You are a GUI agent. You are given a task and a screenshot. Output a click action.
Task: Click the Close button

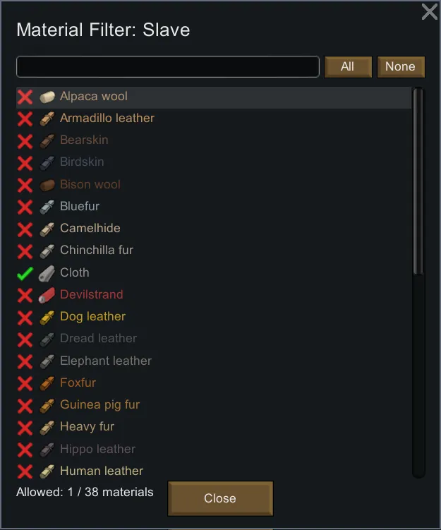tap(220, 498)
